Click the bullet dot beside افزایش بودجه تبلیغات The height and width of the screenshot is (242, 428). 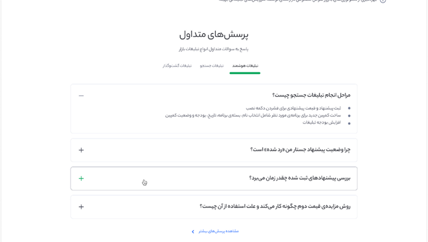(349, 124)
